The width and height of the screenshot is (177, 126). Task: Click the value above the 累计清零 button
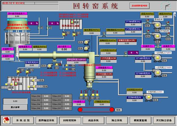pos(15,101)
